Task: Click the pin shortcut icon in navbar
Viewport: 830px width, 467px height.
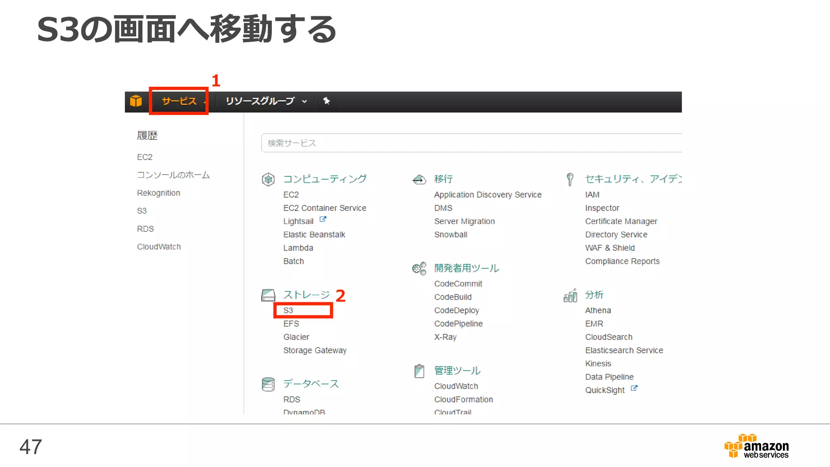Action: [x=327, y=101]
